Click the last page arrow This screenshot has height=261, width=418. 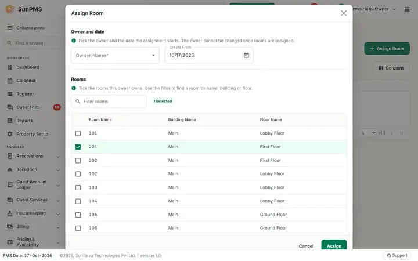(402, 133)
